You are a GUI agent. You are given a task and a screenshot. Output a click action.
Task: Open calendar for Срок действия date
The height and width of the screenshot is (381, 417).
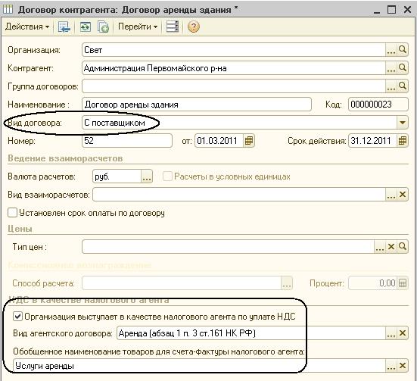click(403, 141)
